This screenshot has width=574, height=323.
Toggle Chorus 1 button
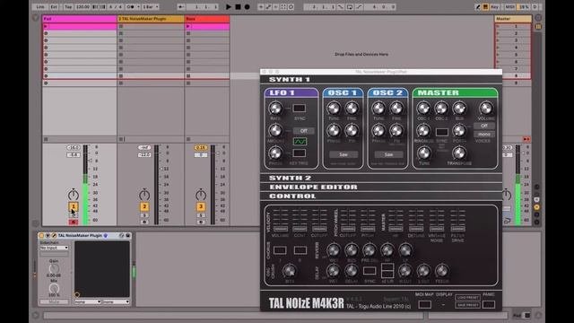point(280,250)
